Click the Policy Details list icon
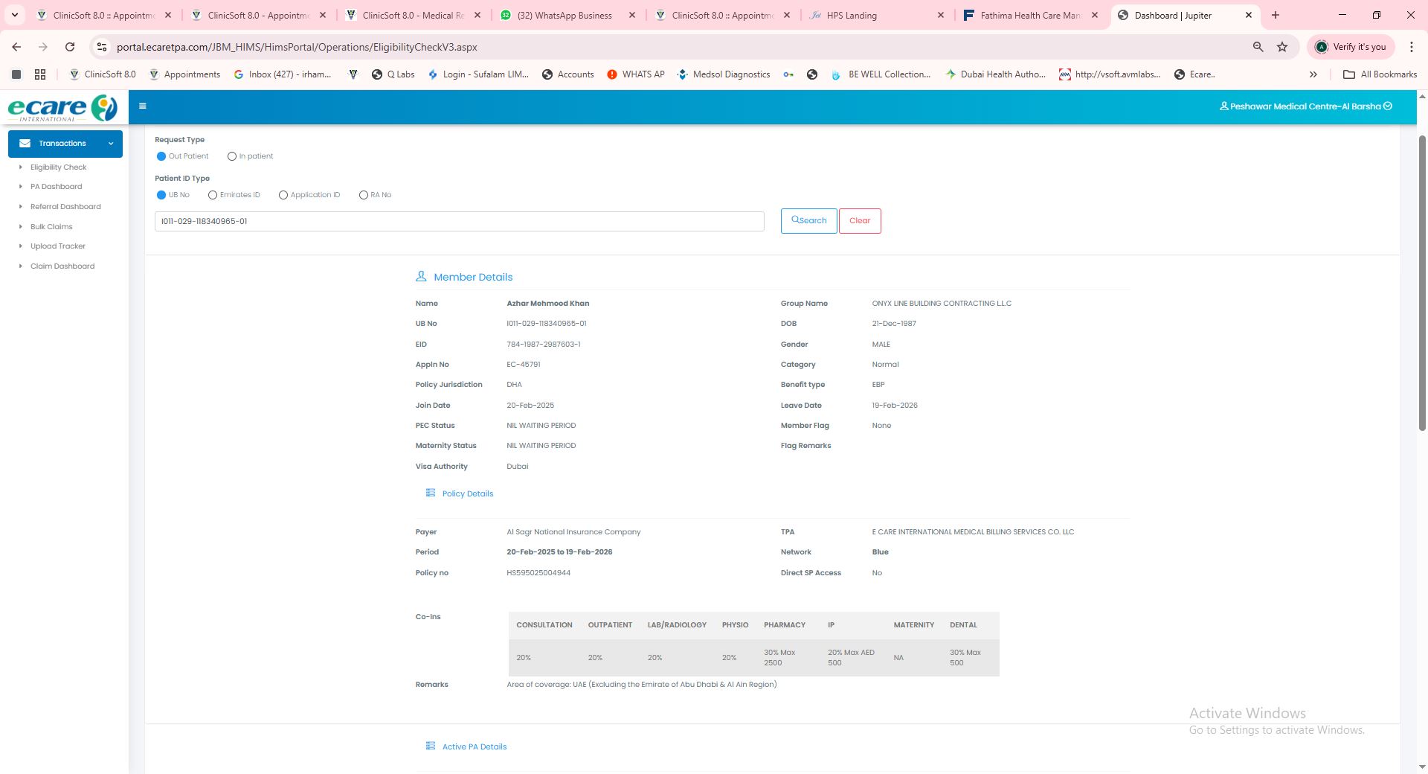1428x774 pixels. tap(430, 493)
